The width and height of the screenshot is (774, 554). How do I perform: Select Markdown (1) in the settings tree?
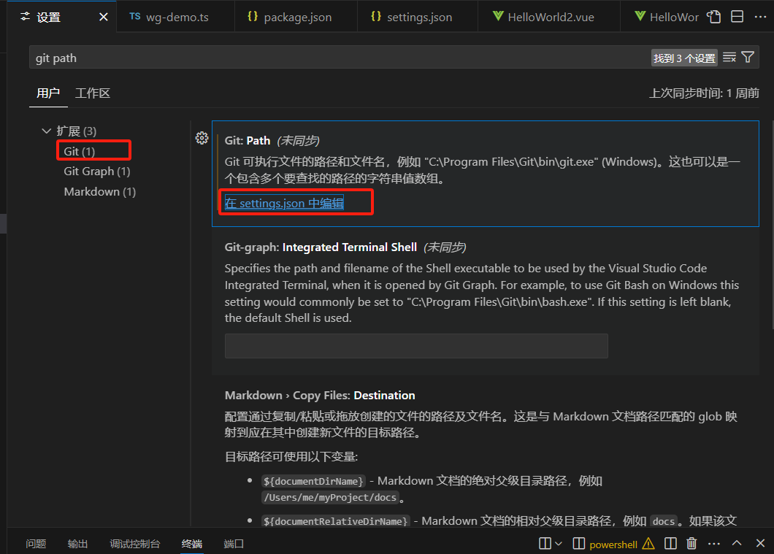100,191
